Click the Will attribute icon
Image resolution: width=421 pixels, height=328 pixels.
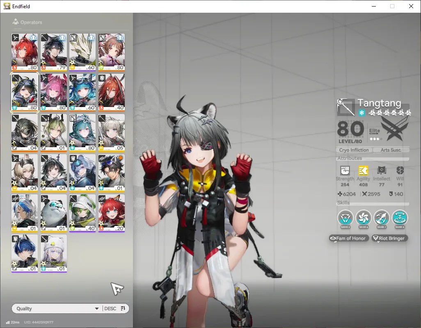[x=400, y=170]
